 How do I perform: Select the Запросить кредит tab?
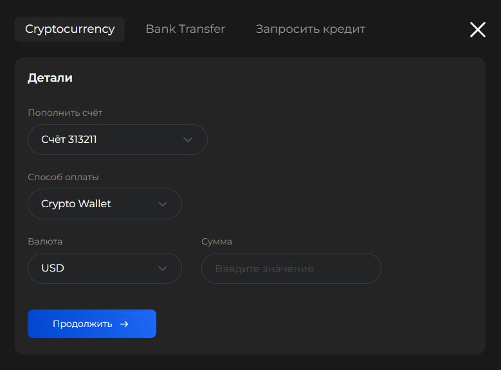pos(311,29)
